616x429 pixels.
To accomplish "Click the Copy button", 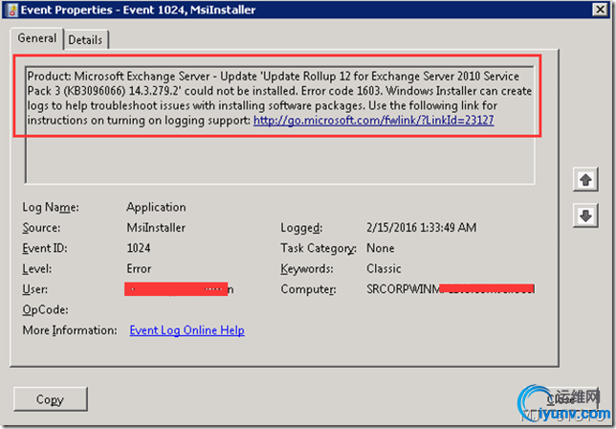I will coord(51,399).
